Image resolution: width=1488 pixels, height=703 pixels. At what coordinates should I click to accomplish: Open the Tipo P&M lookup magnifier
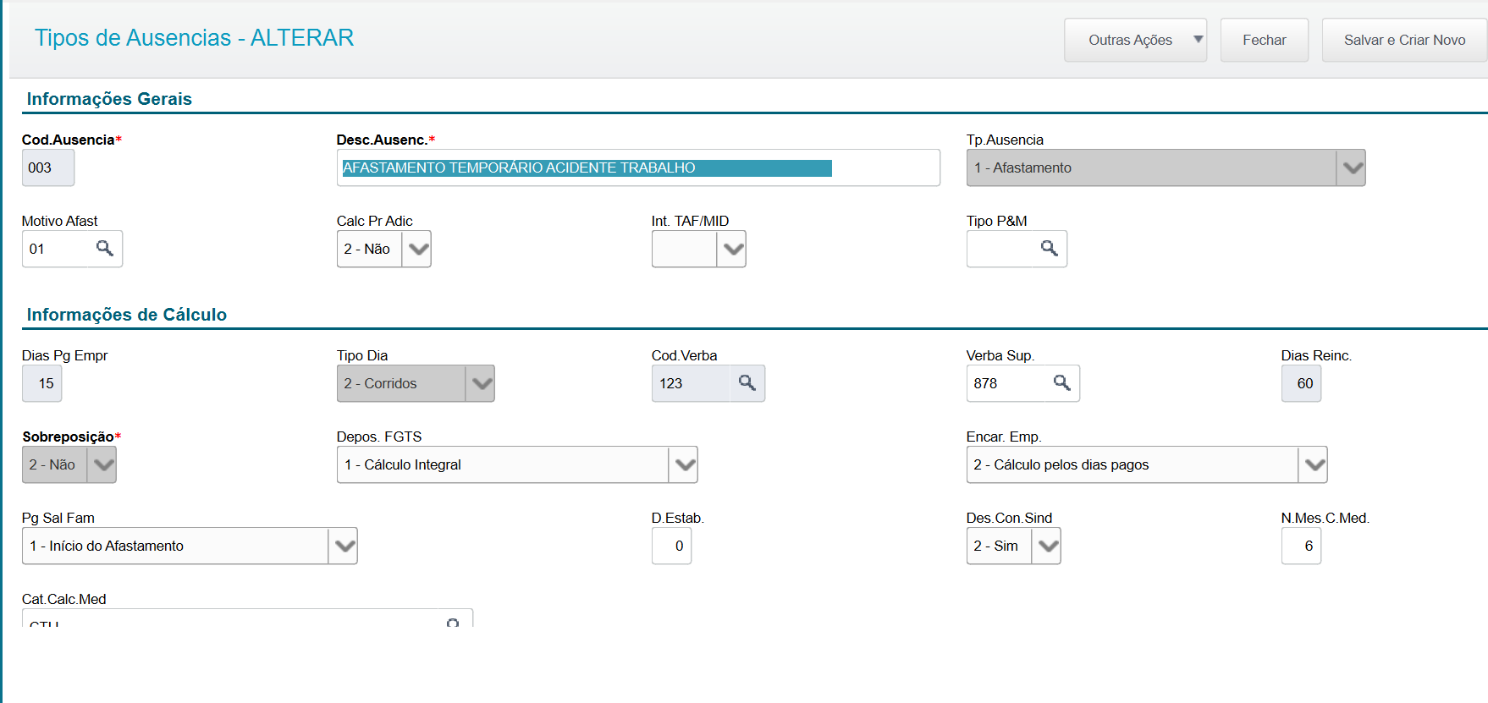pos(1050,249)
